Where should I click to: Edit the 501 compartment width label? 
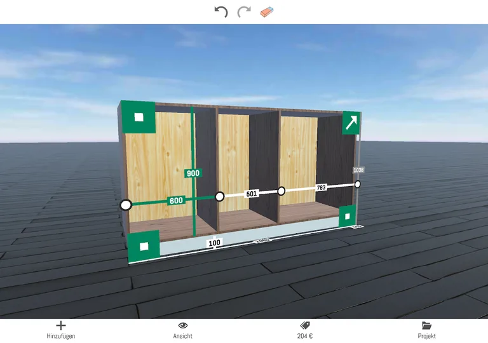(252, 194)
